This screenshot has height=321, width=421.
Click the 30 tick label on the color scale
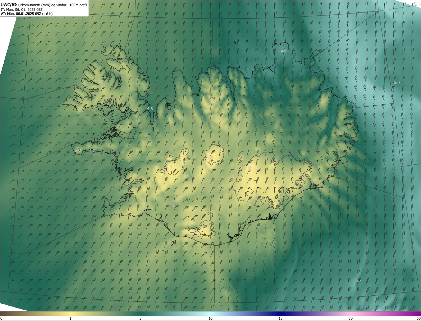tap(351, 318)
